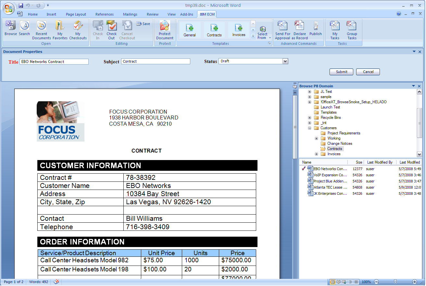The width and height of the screenshot is (426, 286).
Task: Click the zoom slider handle
Action: point(395,282)
